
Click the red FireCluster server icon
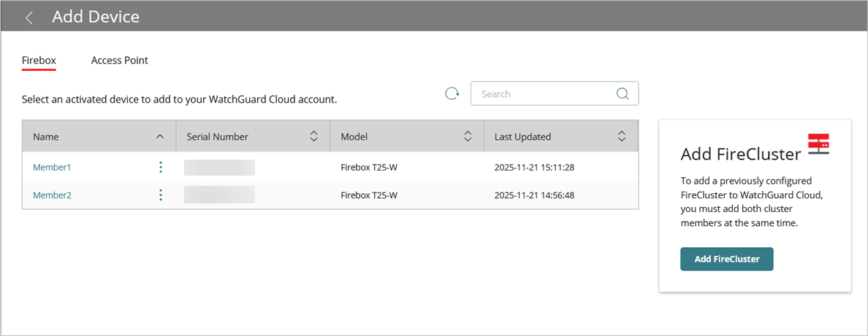(x=818, y=144)
